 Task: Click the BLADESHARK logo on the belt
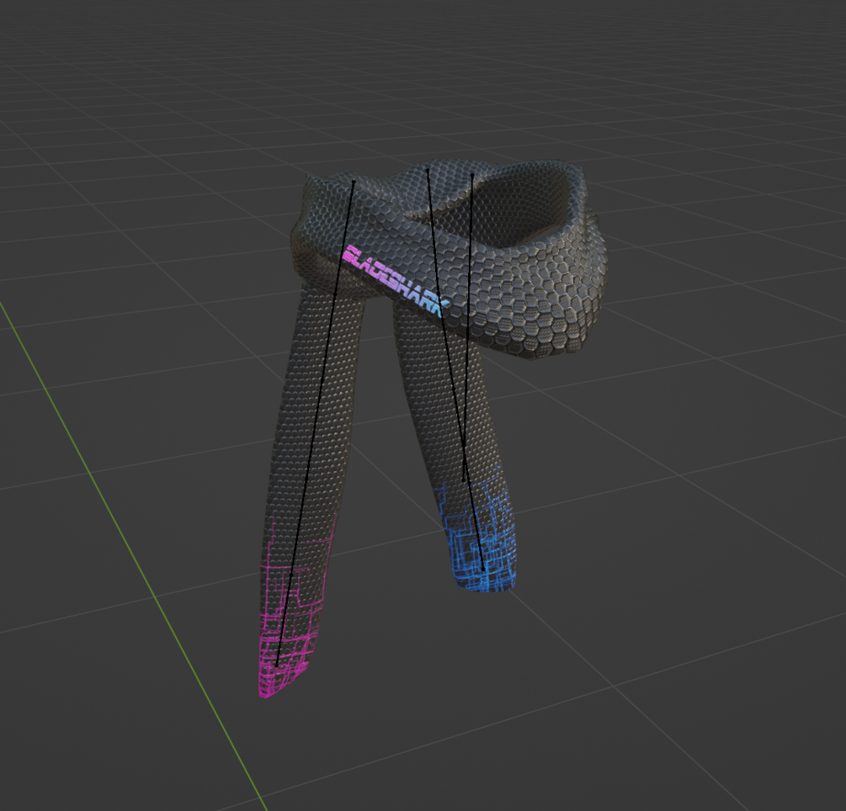point(396,281)
